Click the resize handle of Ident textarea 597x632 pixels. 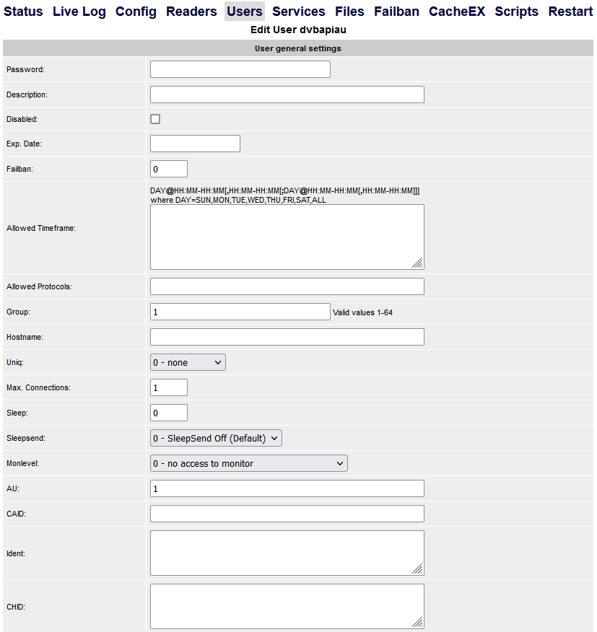coord(417,569)
